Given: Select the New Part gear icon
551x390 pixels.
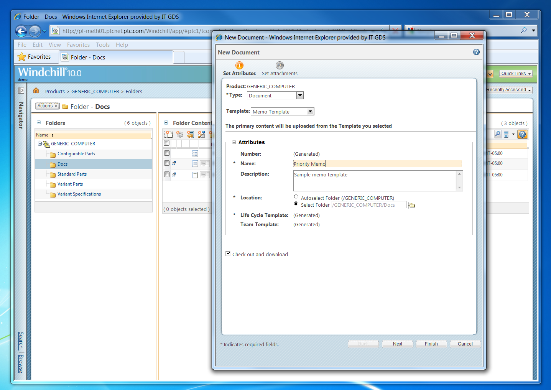Looking at the screenshot, I should pos(179,134).
